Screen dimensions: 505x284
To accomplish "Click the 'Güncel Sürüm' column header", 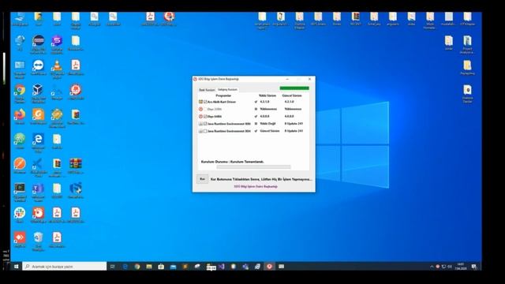I will coord(292,95).
